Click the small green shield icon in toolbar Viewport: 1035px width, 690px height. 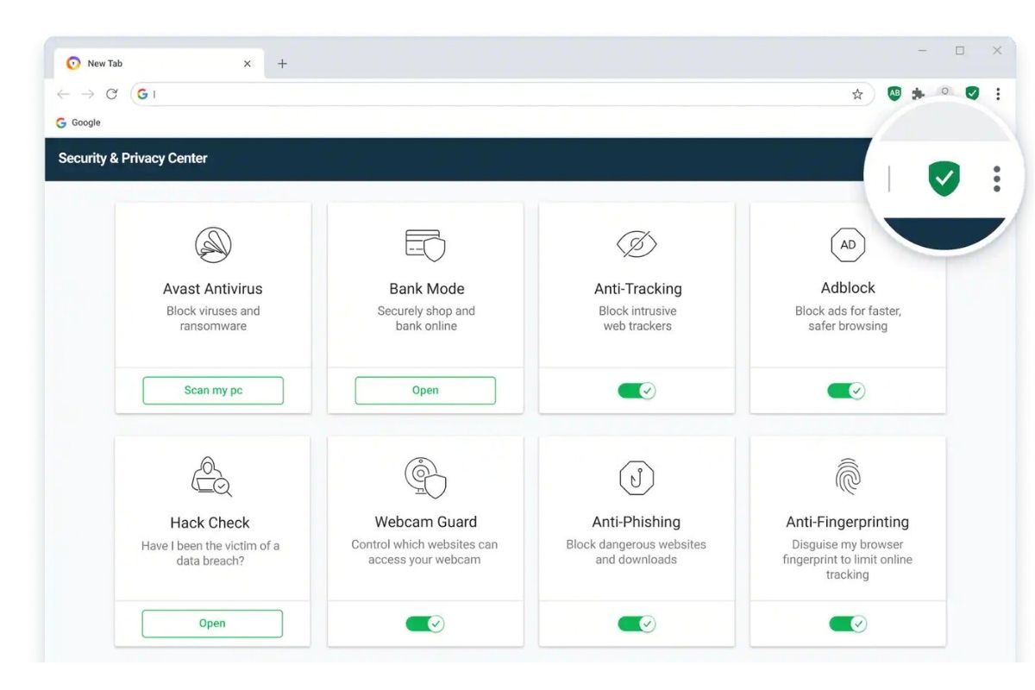click(x=972, y=93)
